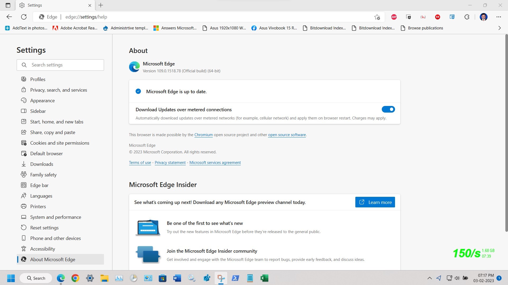Open File Explorer from taskbar
Screen dimensions: 508x285
pyautogui.click(x=105, y=278)
